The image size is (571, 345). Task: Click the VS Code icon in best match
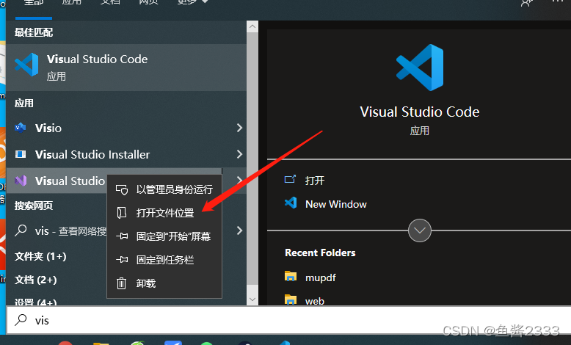[x=26, y=65]
